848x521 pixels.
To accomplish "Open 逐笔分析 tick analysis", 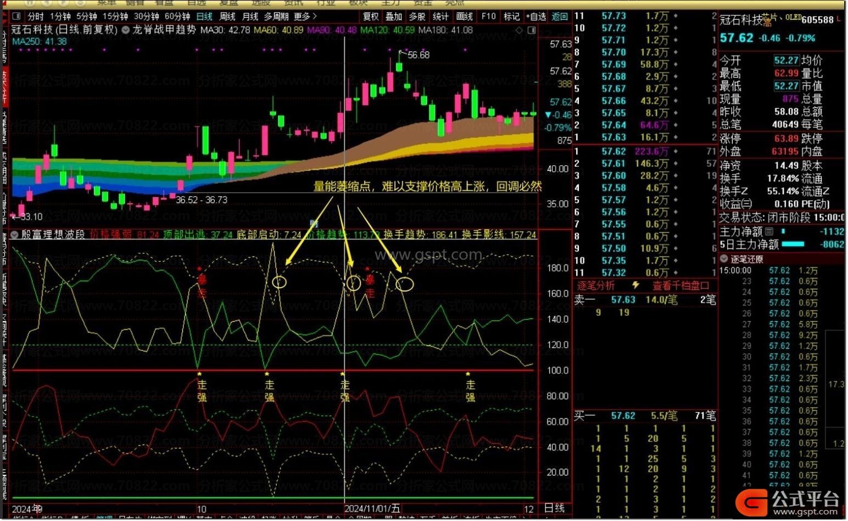I will (596, 285).
